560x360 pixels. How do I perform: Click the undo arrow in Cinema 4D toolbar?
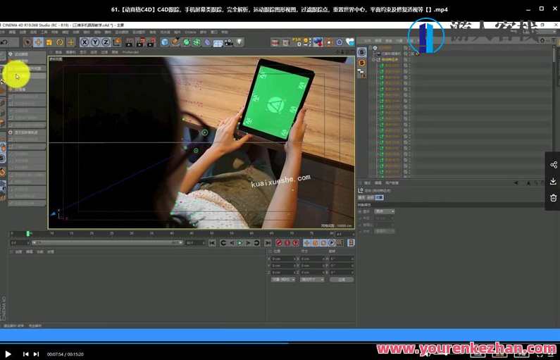point(4,42)
